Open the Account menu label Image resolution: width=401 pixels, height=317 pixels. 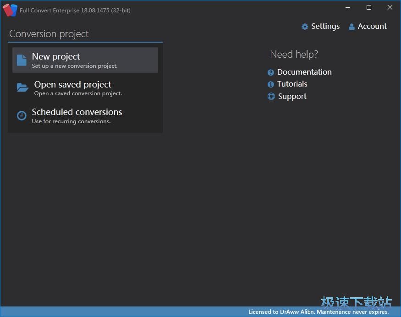click(x=372, y=27)
